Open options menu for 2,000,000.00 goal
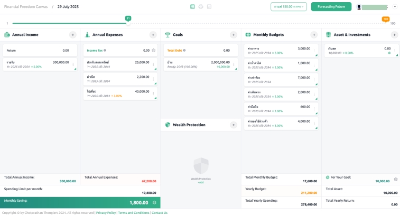Screen dimensions: 400x217 [234, 65]
